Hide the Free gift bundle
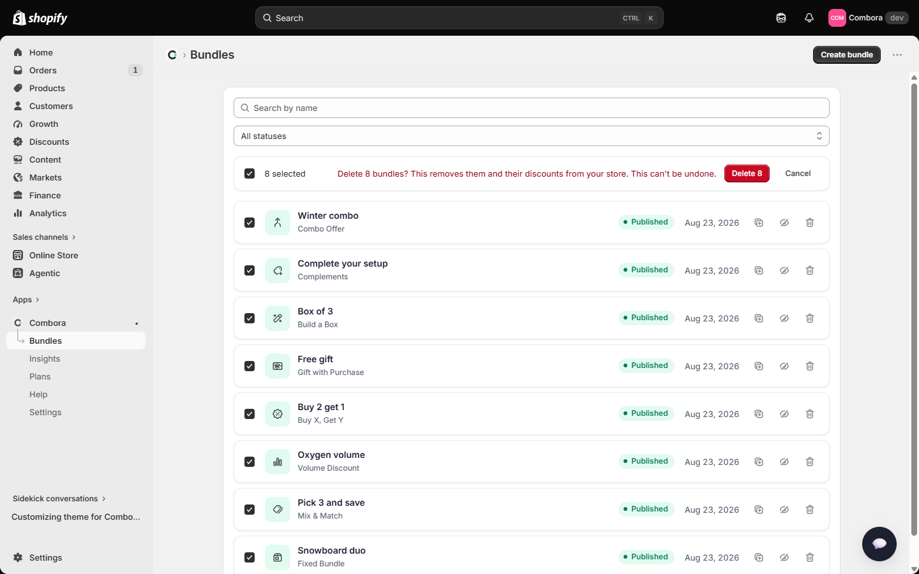 pos(784,366)
